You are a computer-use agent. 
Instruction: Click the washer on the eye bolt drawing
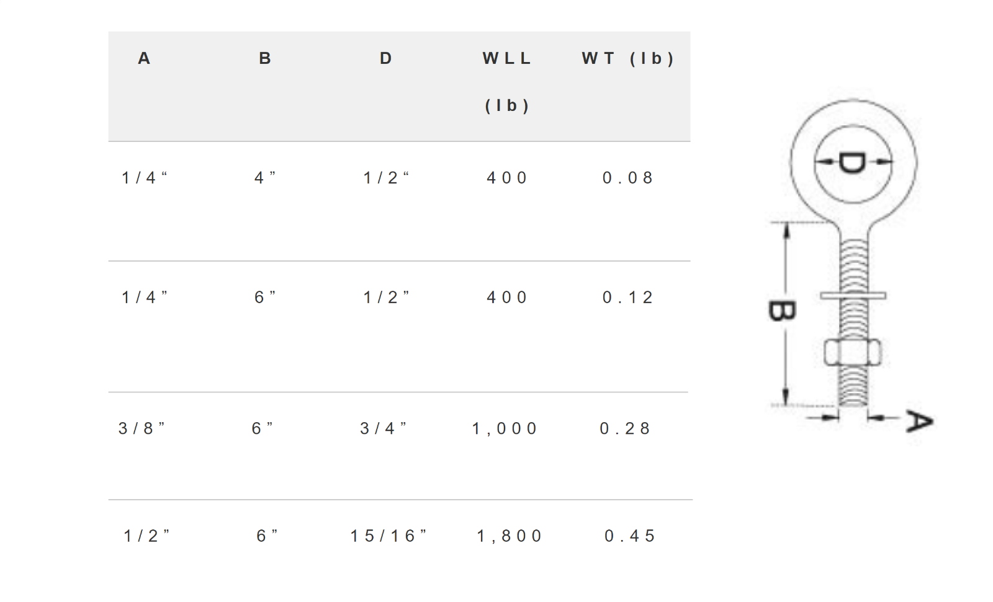coord(853,296)
